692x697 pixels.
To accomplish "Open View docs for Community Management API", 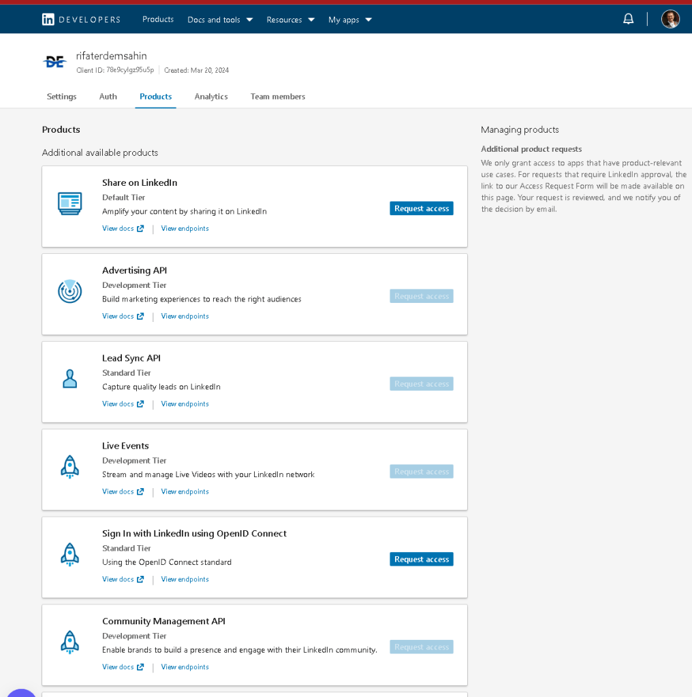I will [x=118, y=667].
